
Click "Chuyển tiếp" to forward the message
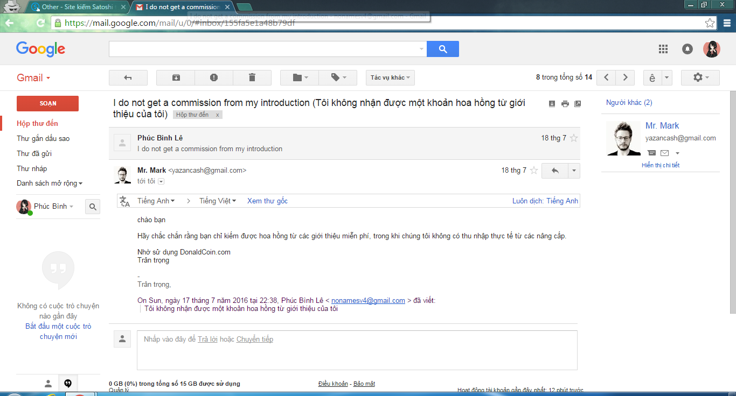(x=255, y=340)
